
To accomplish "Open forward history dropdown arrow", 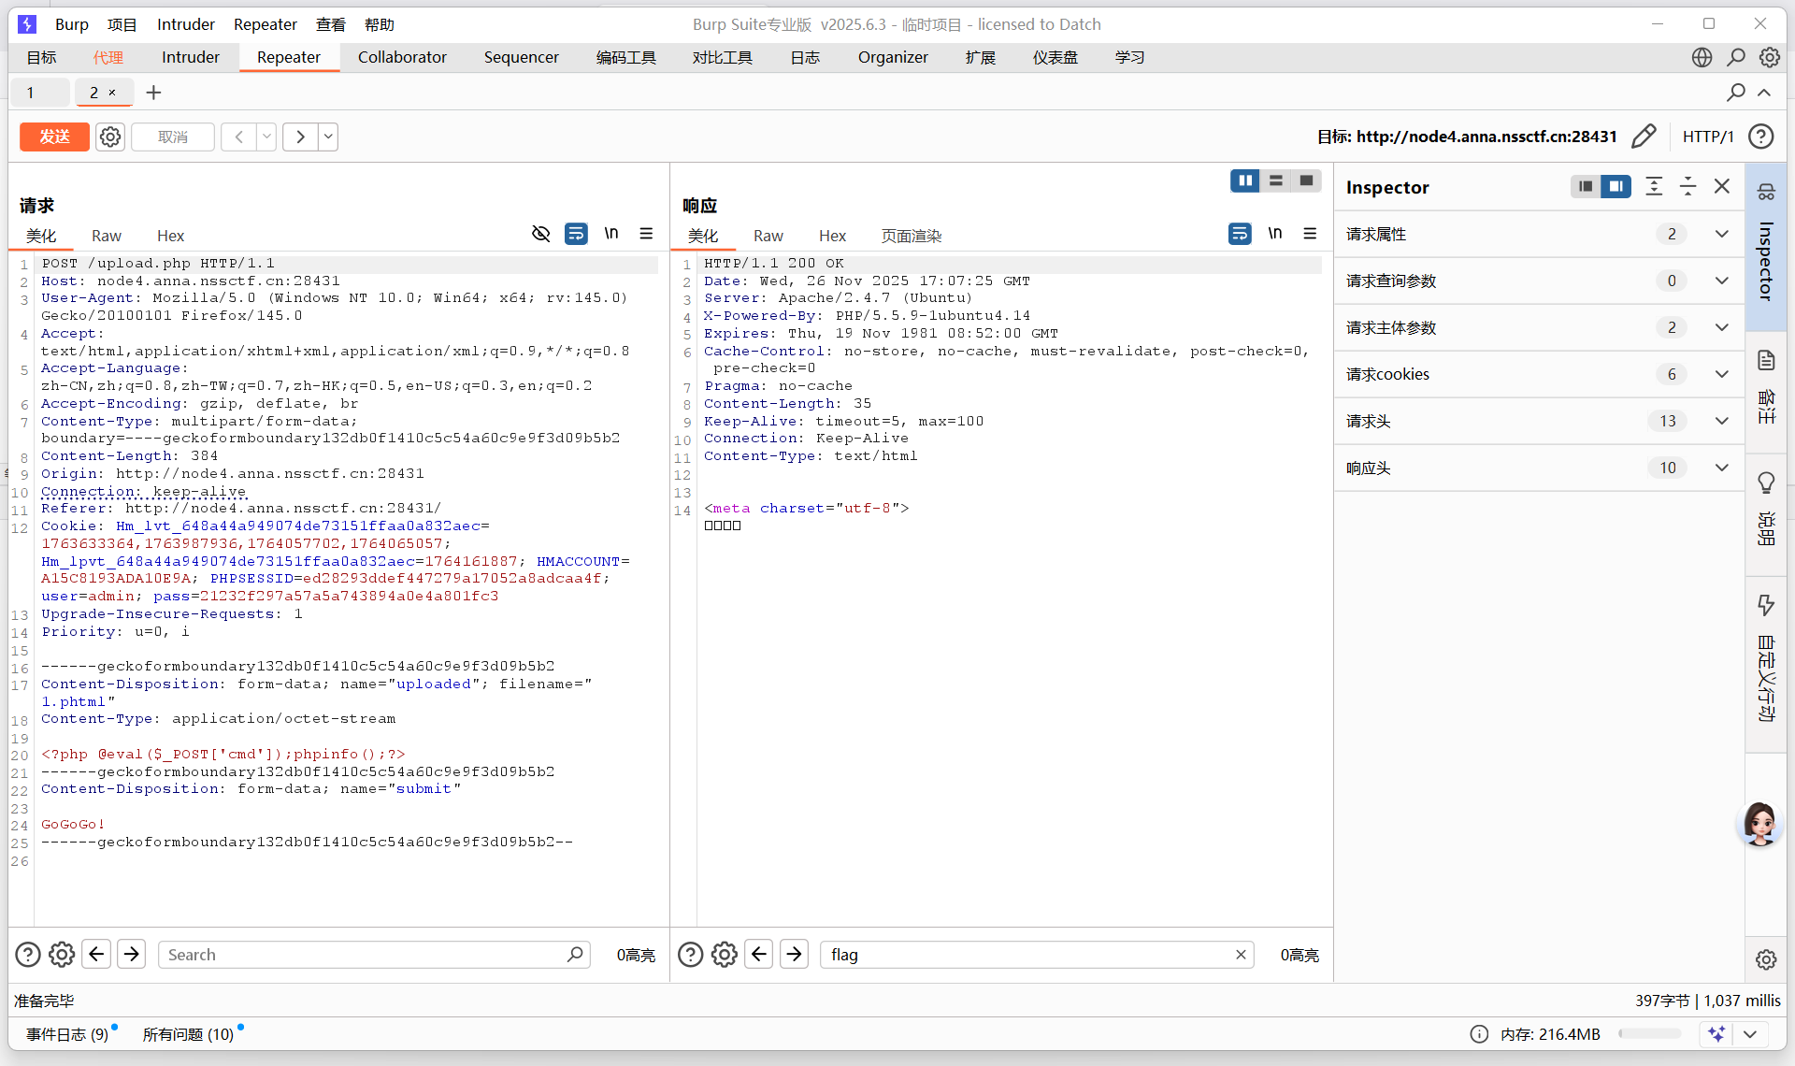I will 328,137.
